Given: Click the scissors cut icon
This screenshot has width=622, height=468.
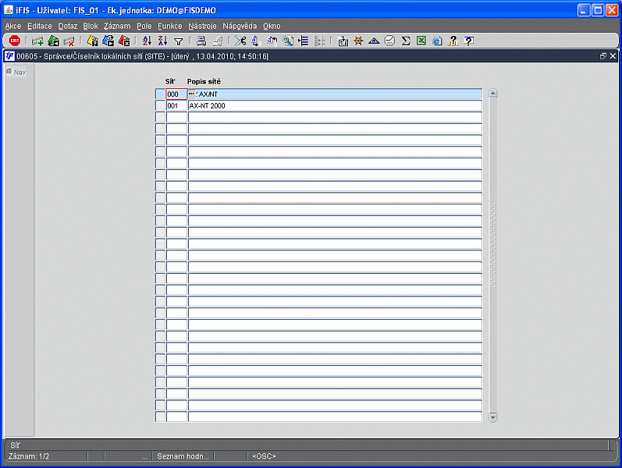Looking at the screenshot, I should click(x=240, y=41).
